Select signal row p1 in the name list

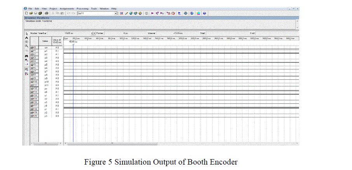(x=45, y=51)
